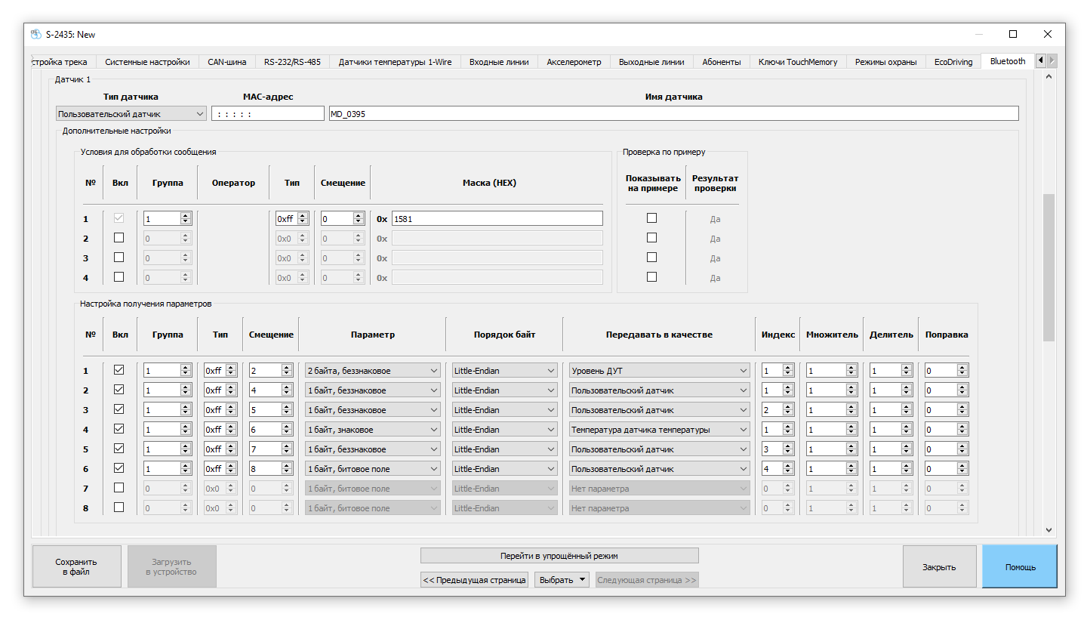
Task: Click Индекс stepper in parameter row 6
Action: (778, 469)
